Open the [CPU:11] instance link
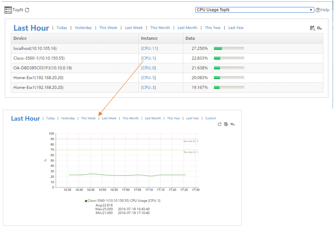334x228 pixels. coord(149,48)
